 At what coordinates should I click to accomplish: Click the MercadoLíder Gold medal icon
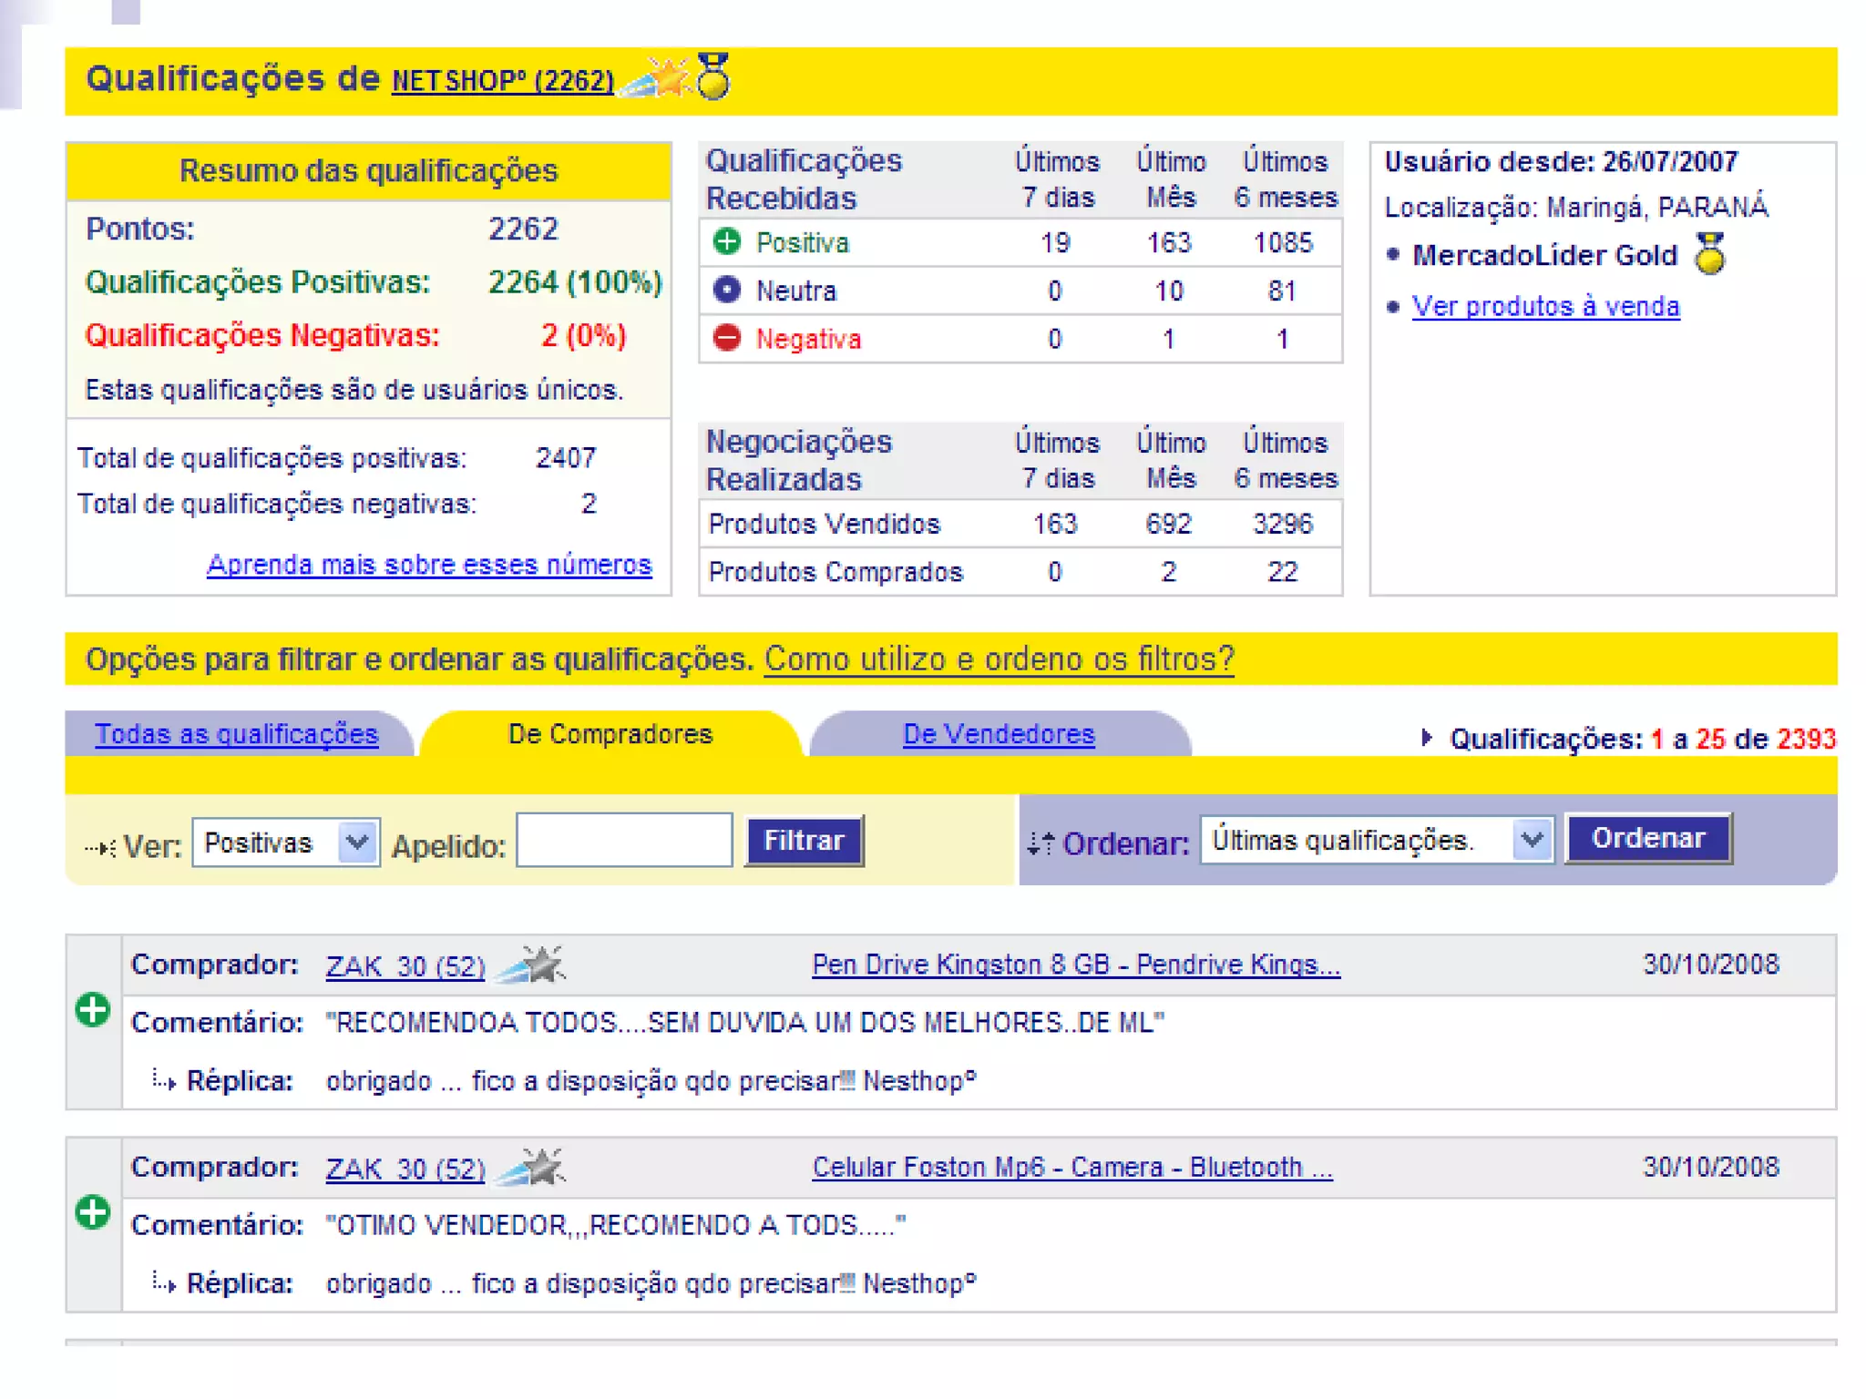click(x=1710, y=254)
